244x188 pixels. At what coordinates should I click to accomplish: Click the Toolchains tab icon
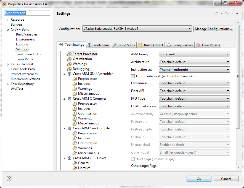(89, 45)
